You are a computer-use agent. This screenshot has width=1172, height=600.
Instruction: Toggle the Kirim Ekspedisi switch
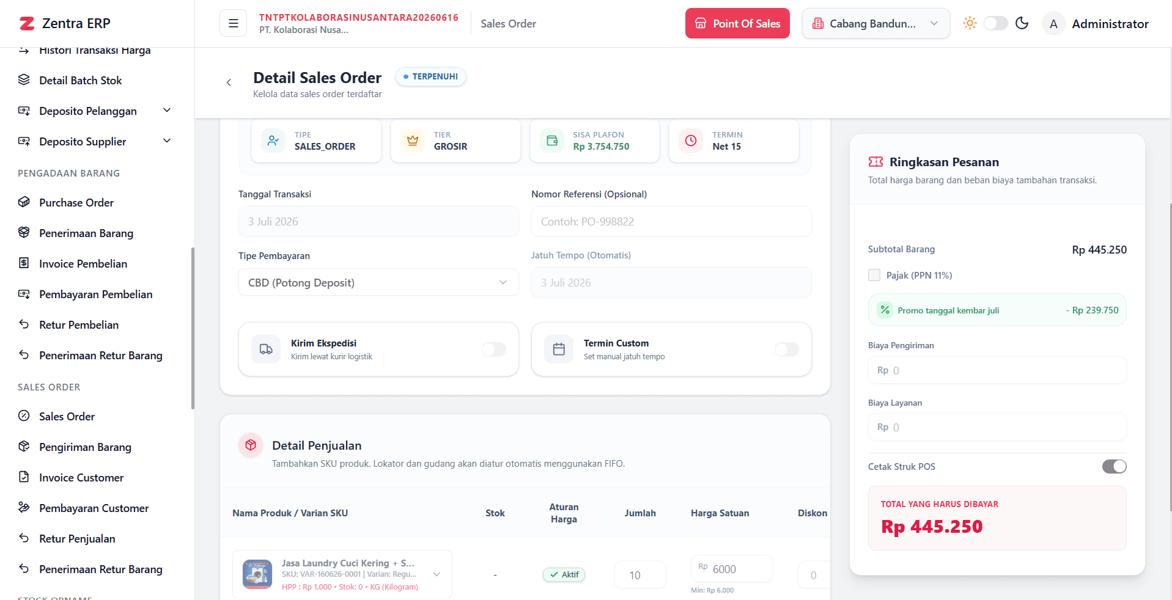494,349
